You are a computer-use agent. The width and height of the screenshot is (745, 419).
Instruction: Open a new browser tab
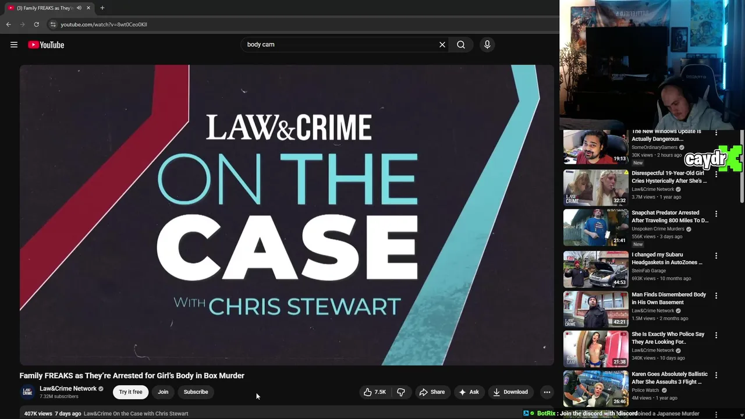pyautogui.click(x=102, y=8)
